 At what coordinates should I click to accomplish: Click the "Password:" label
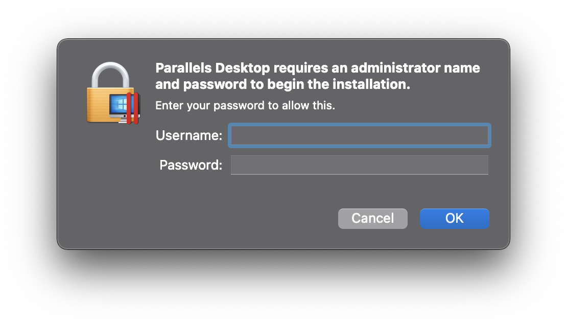point(191,165)
